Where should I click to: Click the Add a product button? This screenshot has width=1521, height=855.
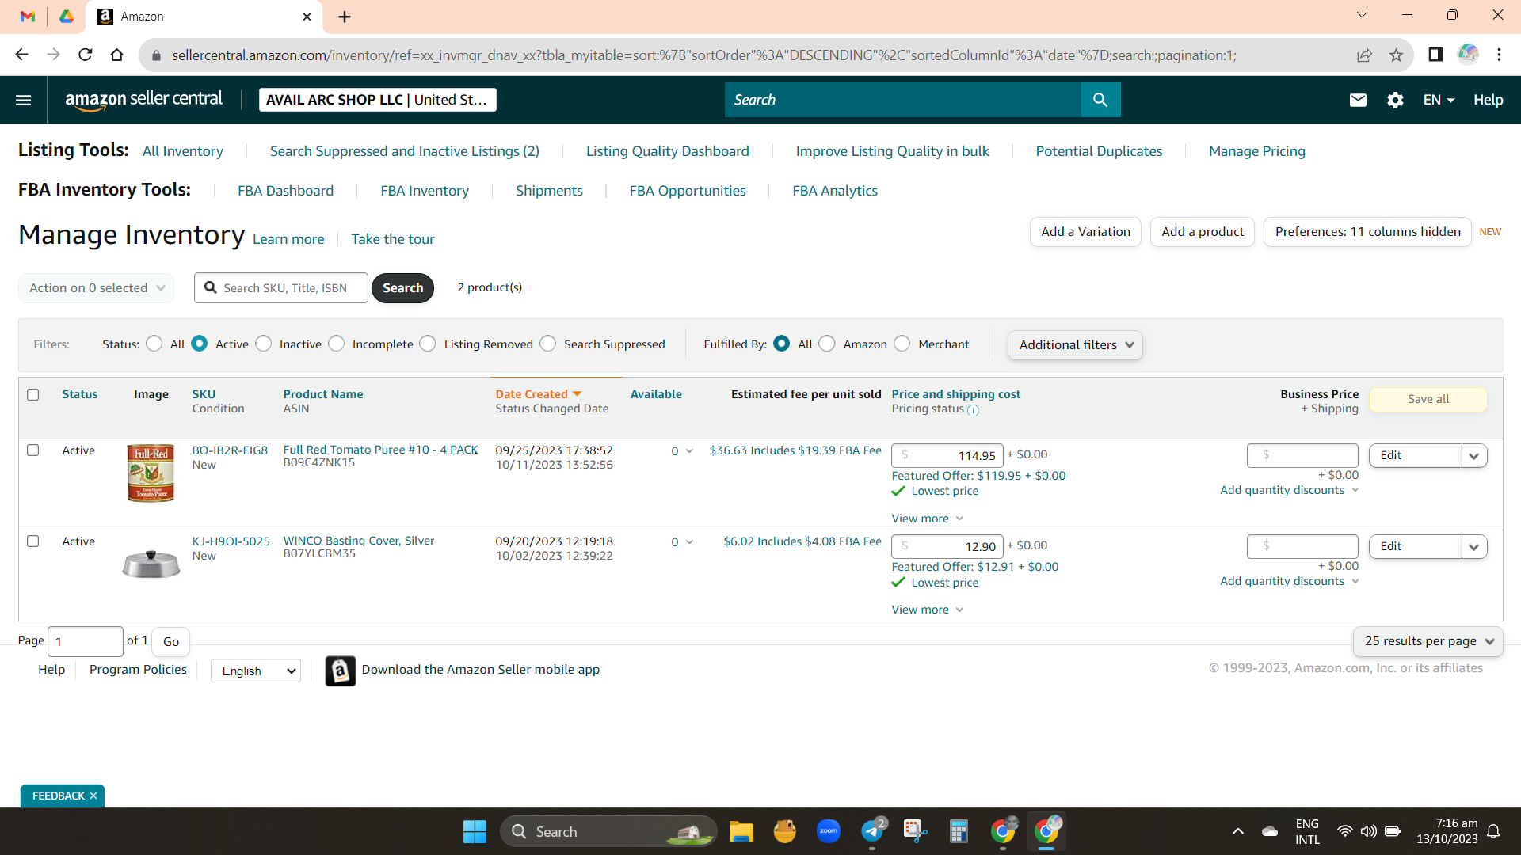tap(1203, 232)
